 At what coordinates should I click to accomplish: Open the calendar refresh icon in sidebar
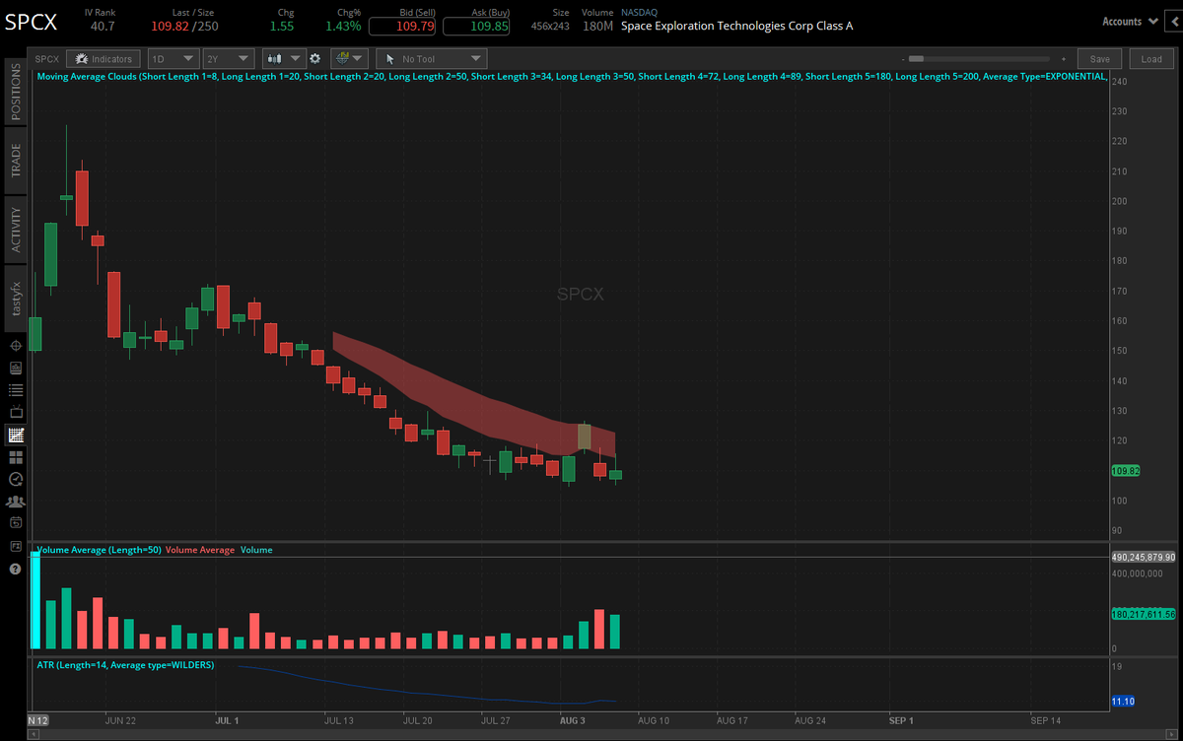point(16,523)
